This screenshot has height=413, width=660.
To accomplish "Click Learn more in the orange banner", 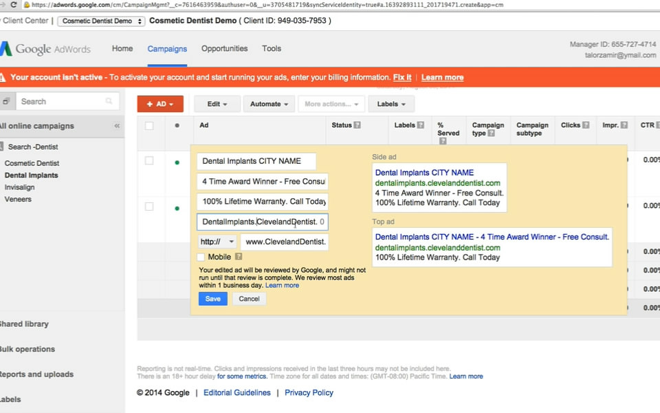I will pyautogui.click(x=442, y=77).
